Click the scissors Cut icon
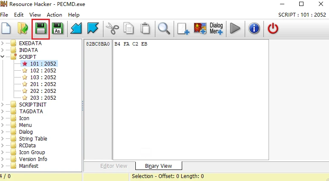 pyautogui.click(x=112, y=29)
